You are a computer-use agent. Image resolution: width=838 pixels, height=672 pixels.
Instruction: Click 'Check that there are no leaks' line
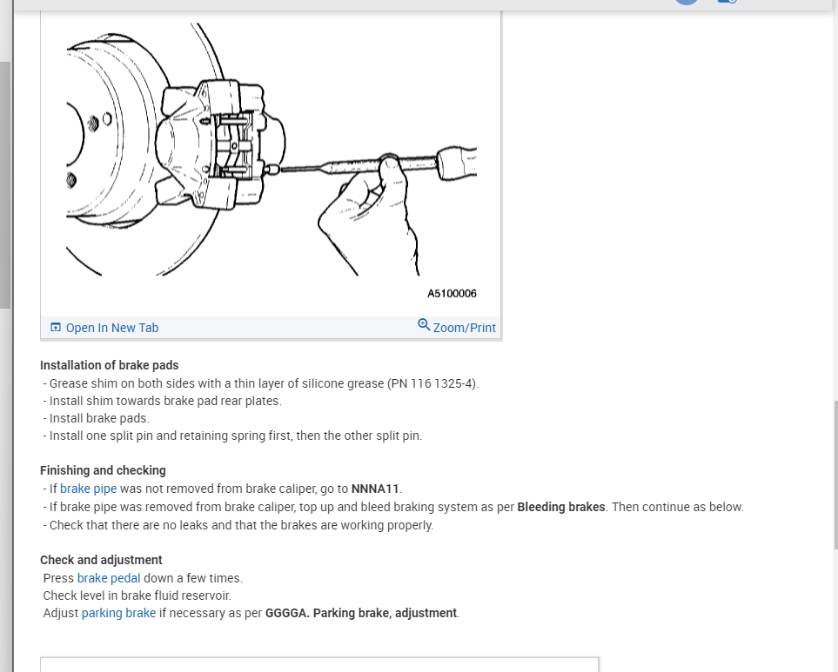[x=238, y=525]
